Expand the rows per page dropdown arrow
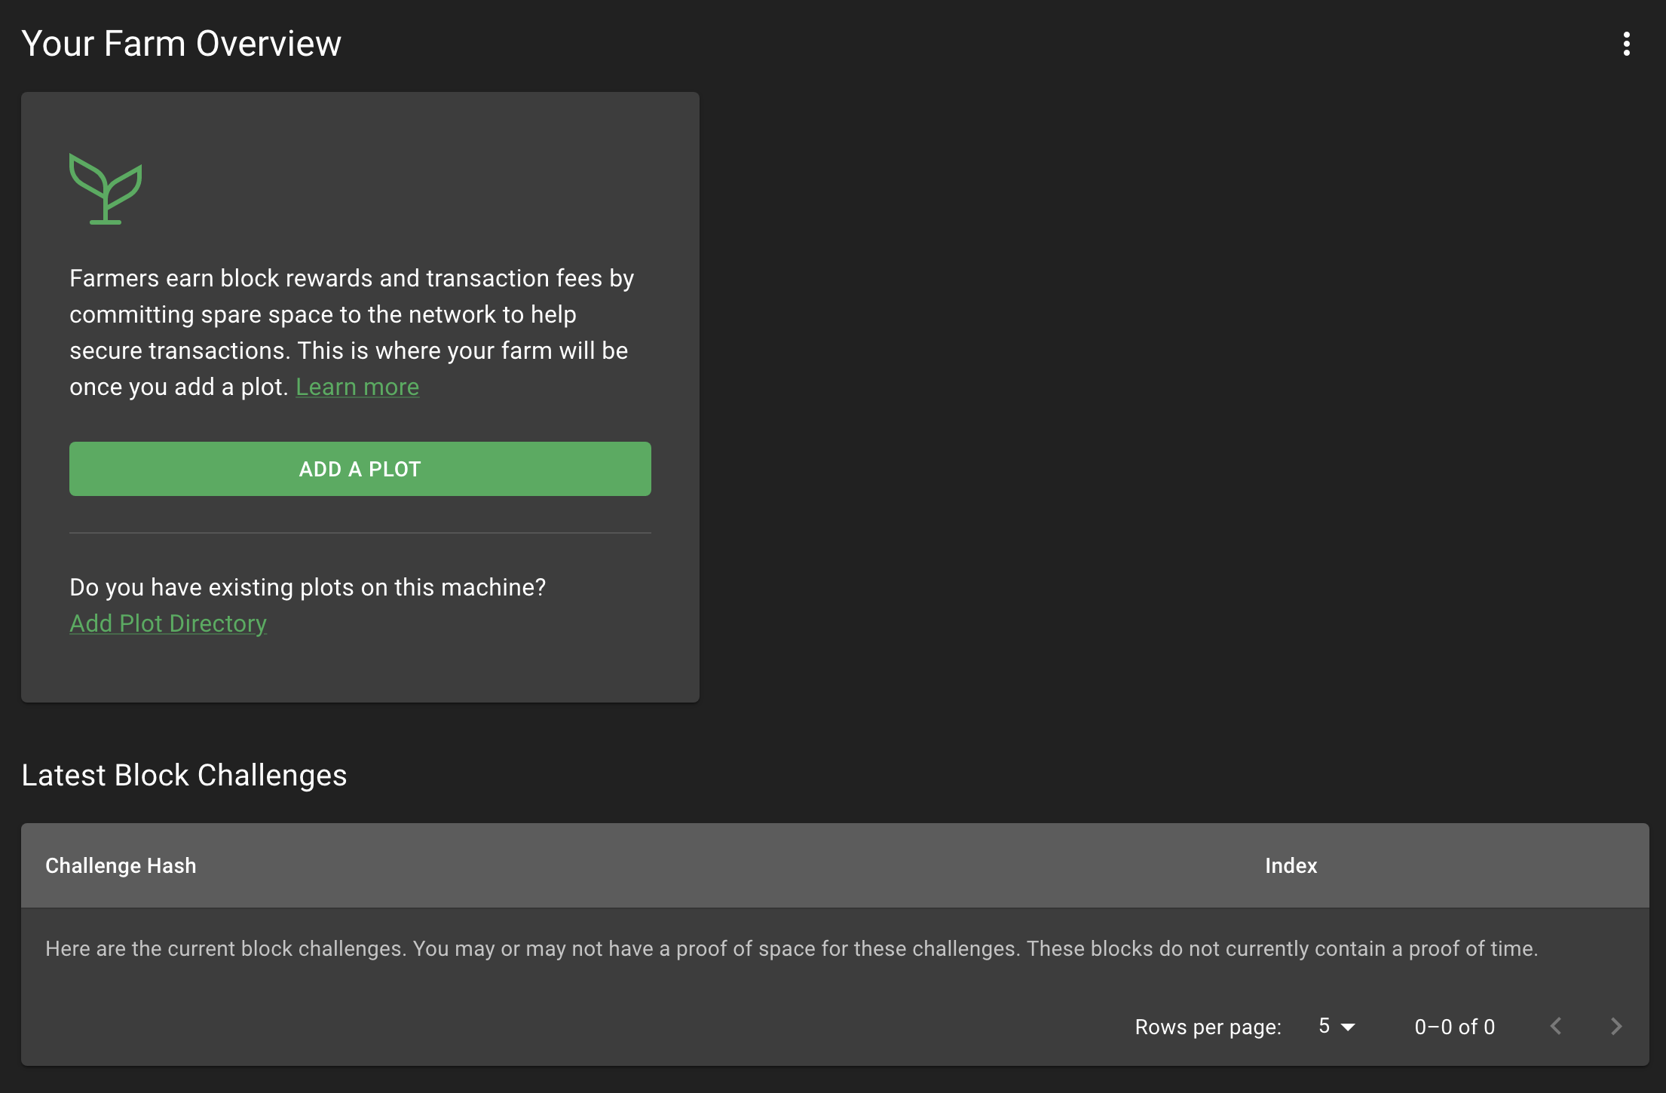The image size is (1666, 1093). pyautogui.click(x=1349, y=1027)
